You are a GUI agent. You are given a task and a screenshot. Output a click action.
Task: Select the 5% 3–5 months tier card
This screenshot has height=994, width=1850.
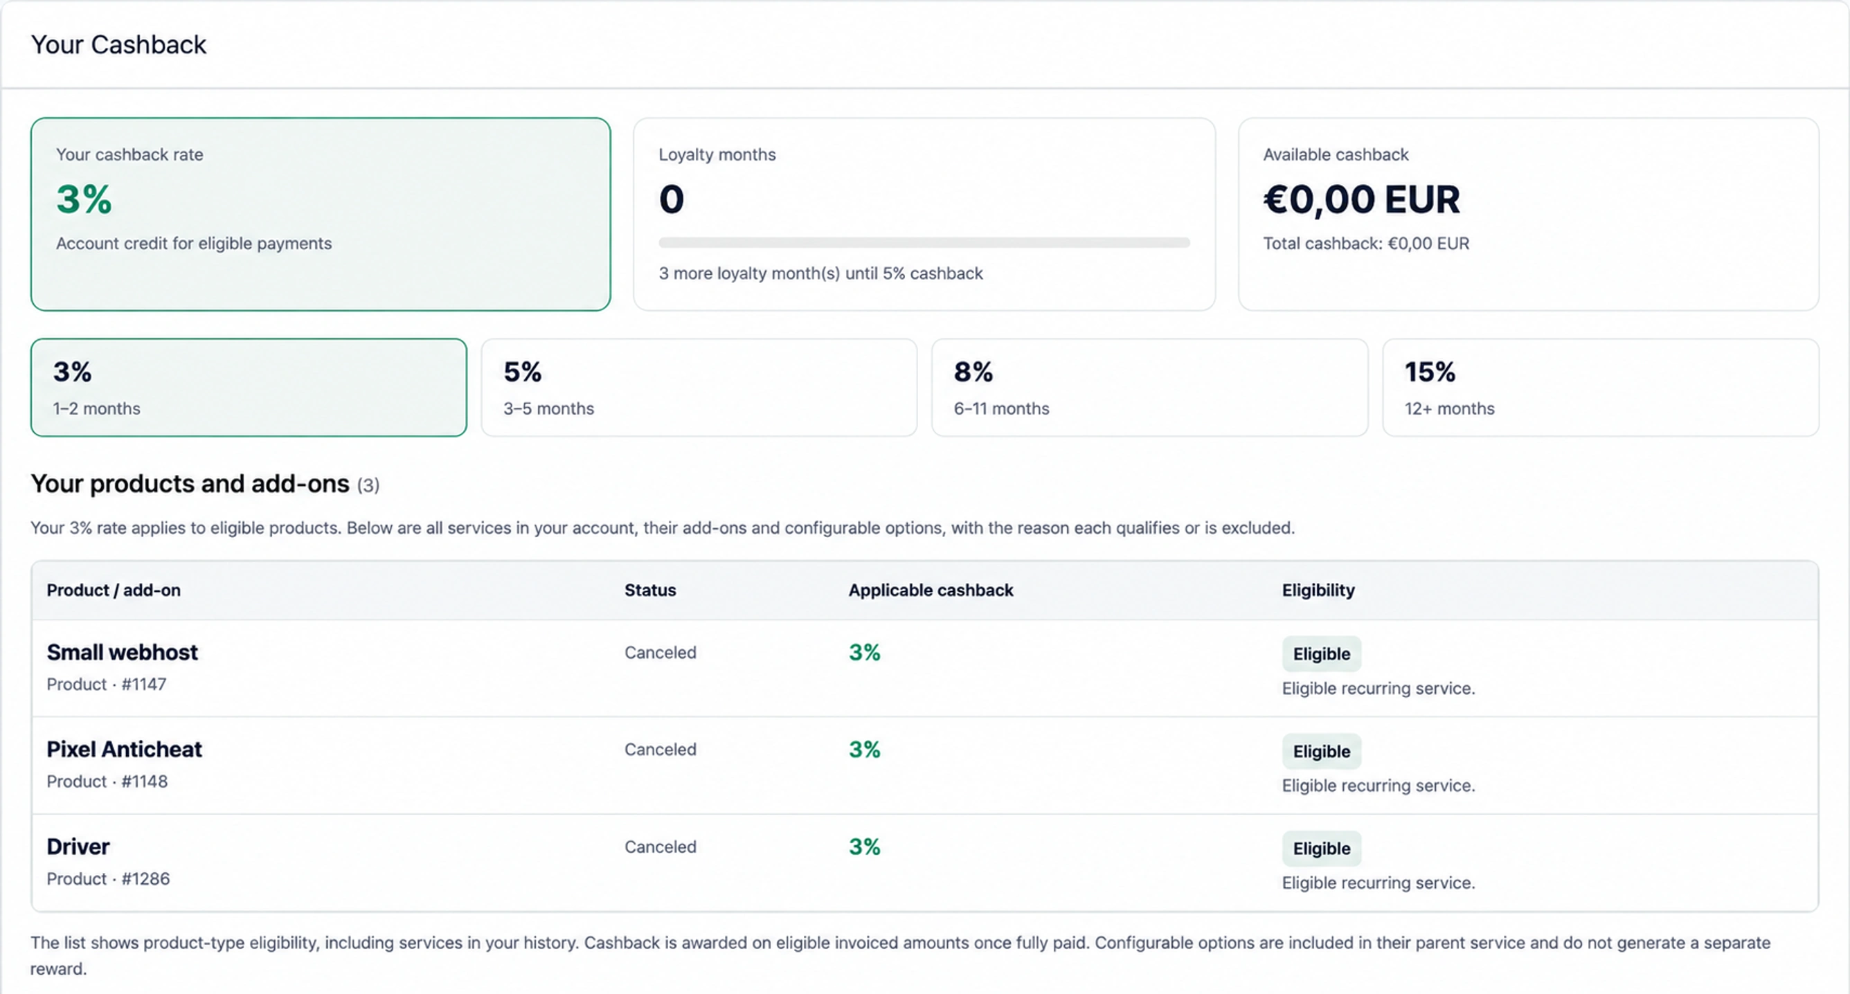699,387
